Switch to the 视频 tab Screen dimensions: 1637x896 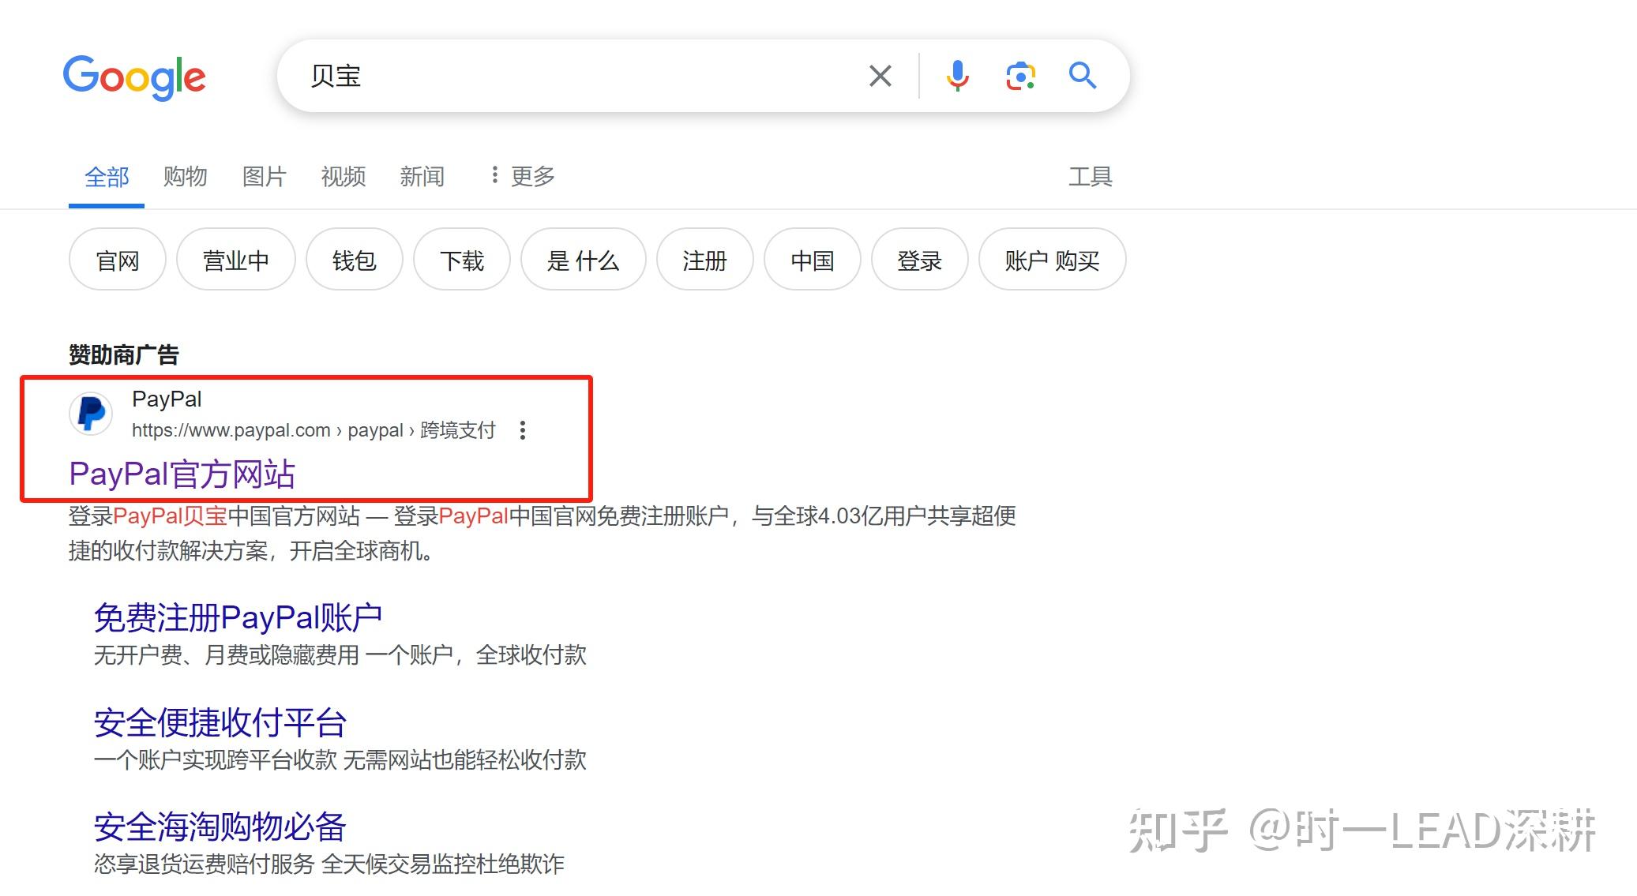(x=343, y=176)
